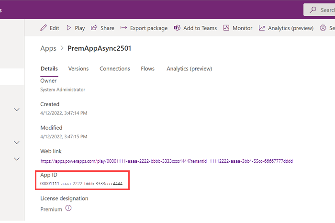
Task: Open the Analytics (preview) tab
Action: coord(190,69)
